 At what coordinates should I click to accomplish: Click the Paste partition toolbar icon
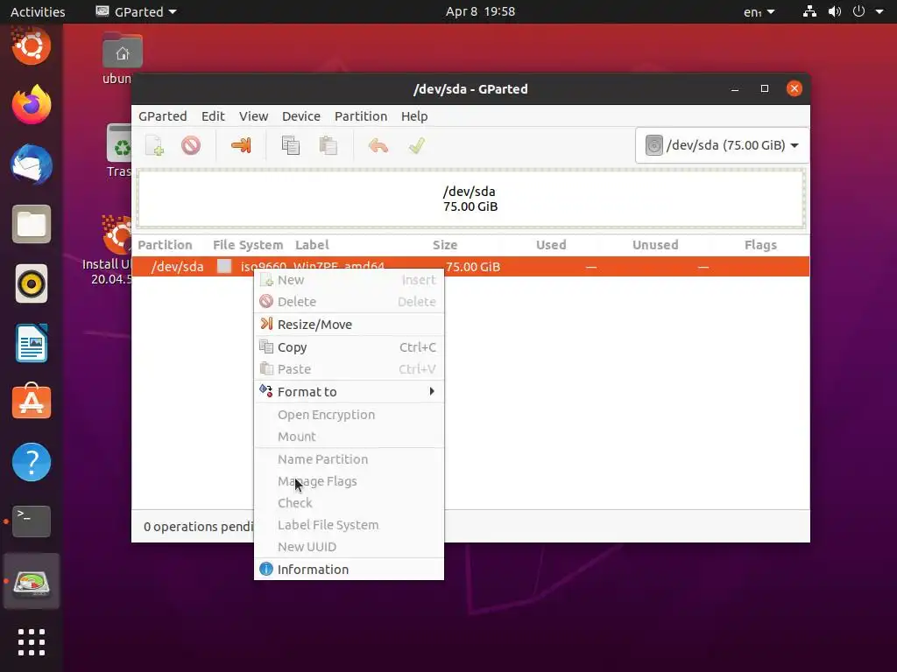click(328, 146)
